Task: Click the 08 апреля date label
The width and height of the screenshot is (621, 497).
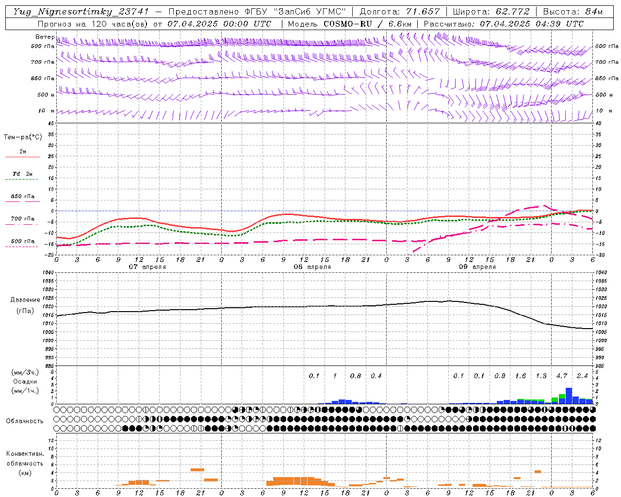Action: click(312, 266)
